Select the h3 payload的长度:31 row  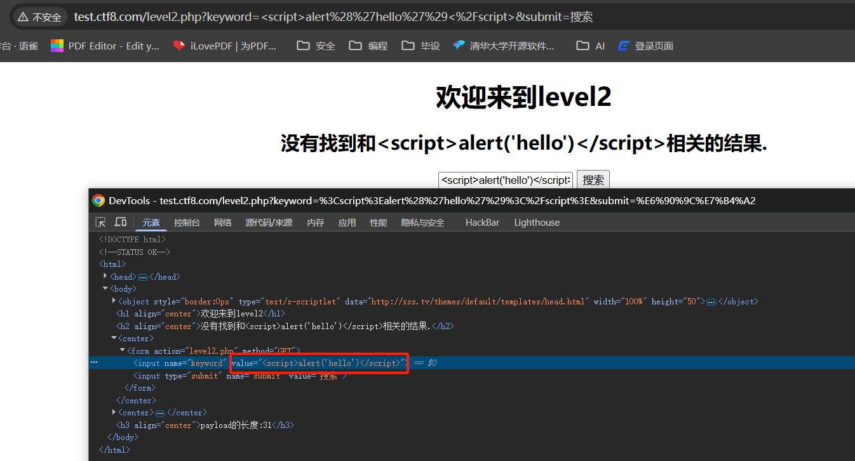205,425
